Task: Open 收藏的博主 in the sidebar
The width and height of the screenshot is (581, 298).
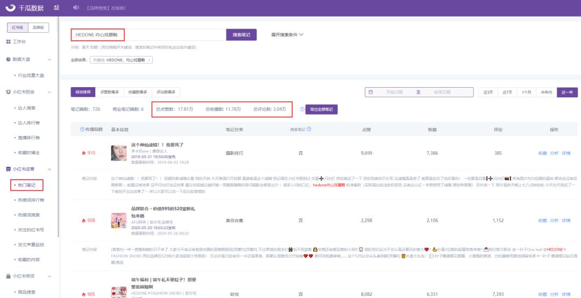Action: click(x=29, y=152)
